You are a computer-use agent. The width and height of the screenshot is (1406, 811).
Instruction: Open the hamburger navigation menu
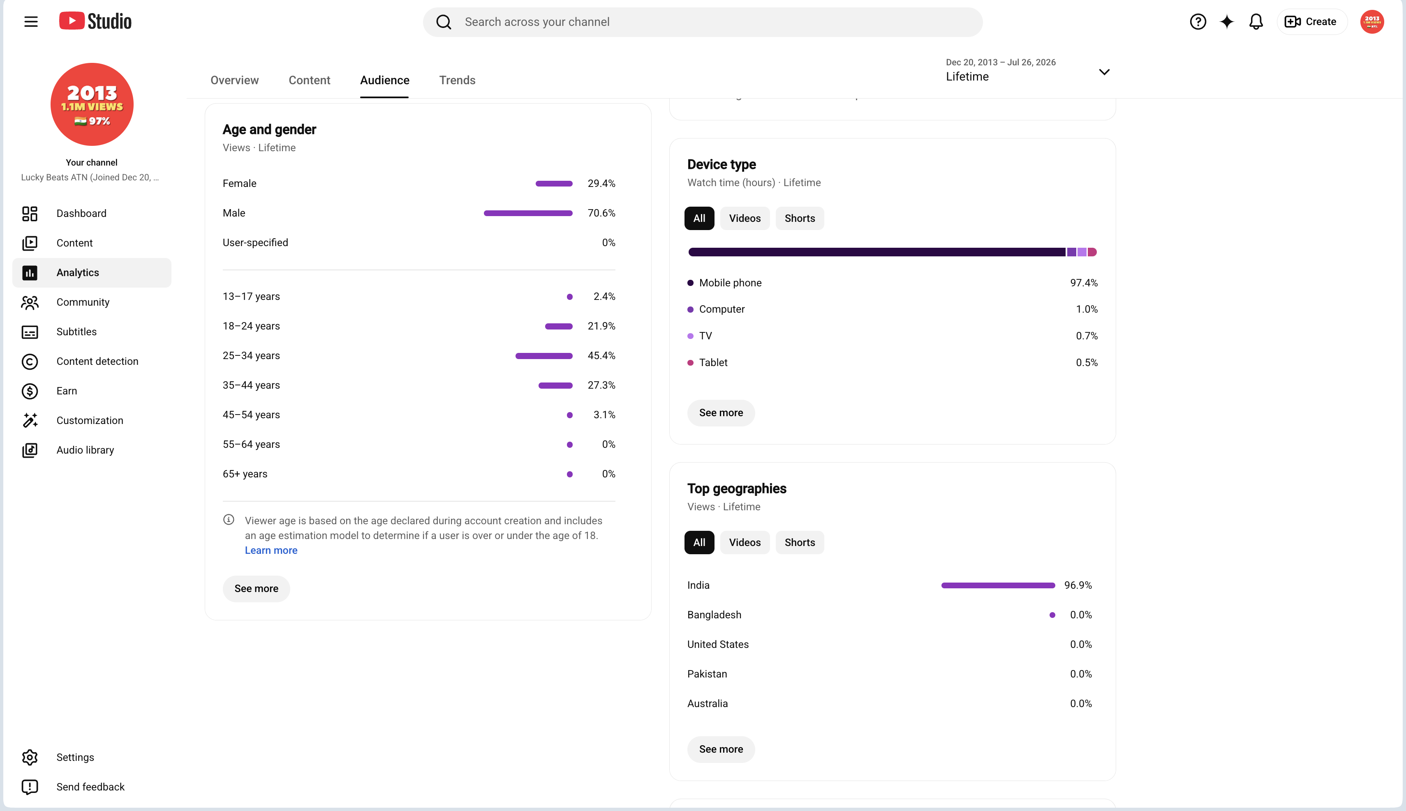tap(31, 22)
